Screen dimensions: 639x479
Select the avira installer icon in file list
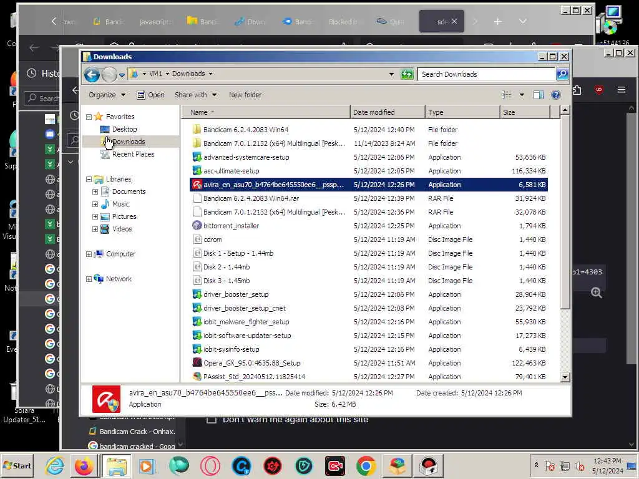click(x=197, y=185)
